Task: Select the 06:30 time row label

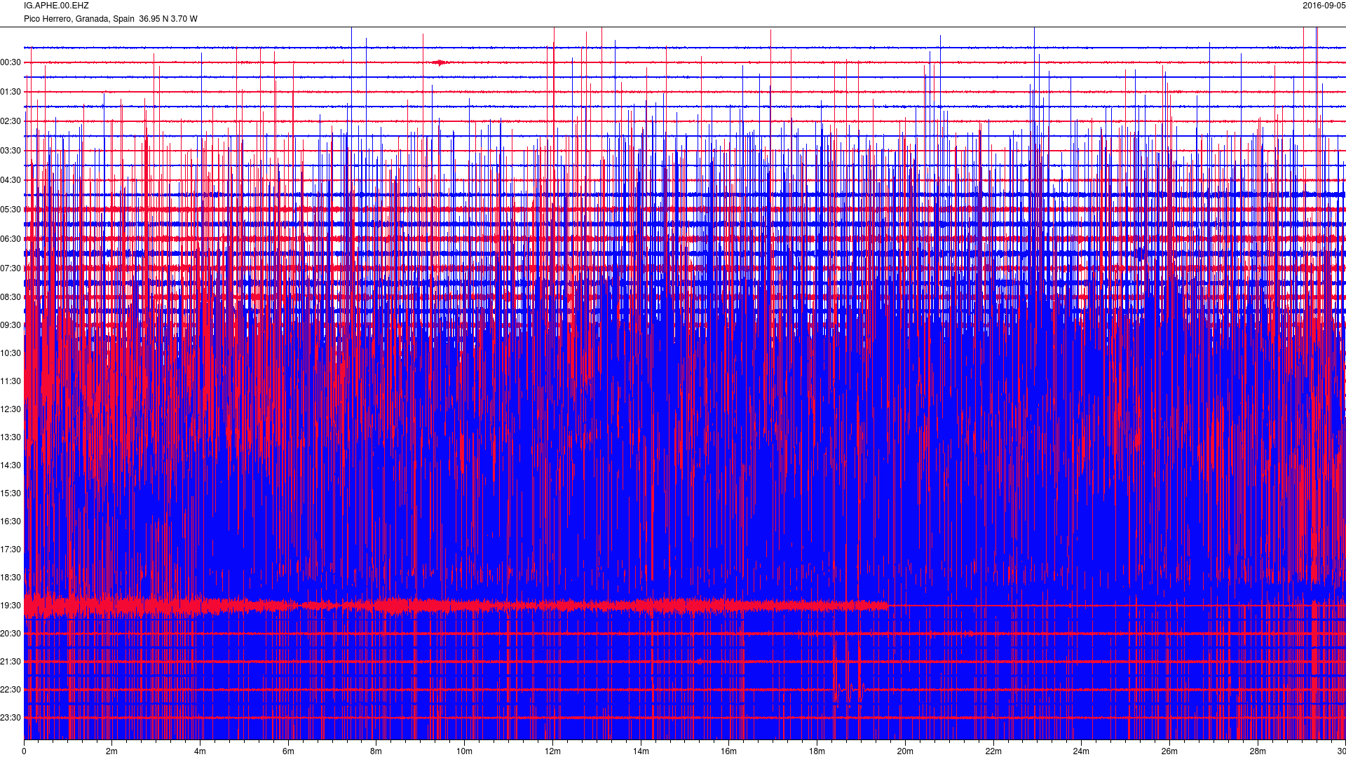Action: (11, 239)
